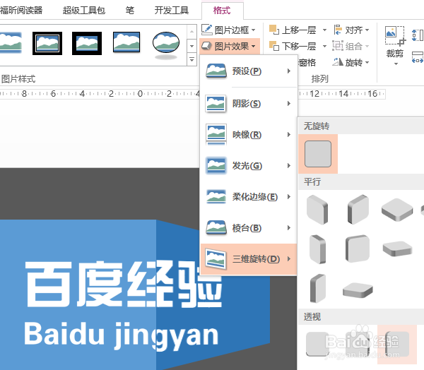The width and height of the screenshot is (424, 370).
Task: Select the first 透视 perspective preset
Action: pyautogui.click(x=317, y=345)
